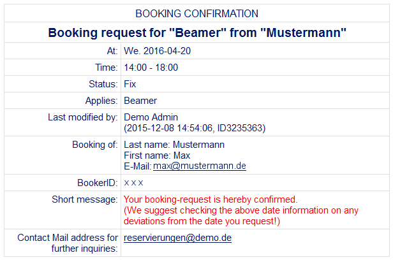Click the red date-check suggestion text
Viewport: 393px width, 260px height.
241,215
